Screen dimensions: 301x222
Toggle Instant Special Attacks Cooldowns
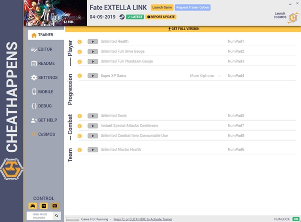pos(92,126)
